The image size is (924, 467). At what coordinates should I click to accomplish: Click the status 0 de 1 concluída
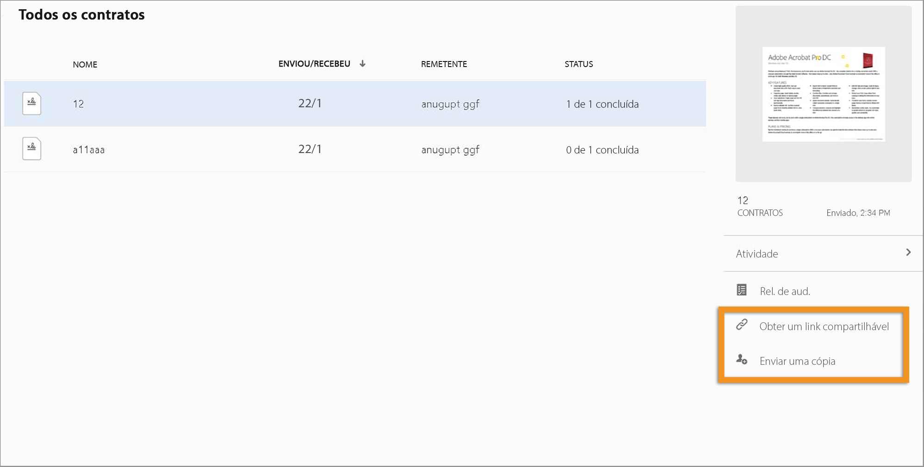602,150
